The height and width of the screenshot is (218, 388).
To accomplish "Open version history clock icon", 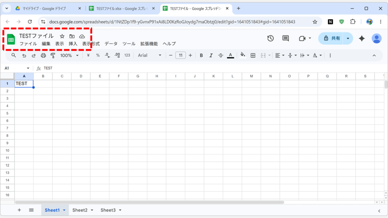I will 271,38.
